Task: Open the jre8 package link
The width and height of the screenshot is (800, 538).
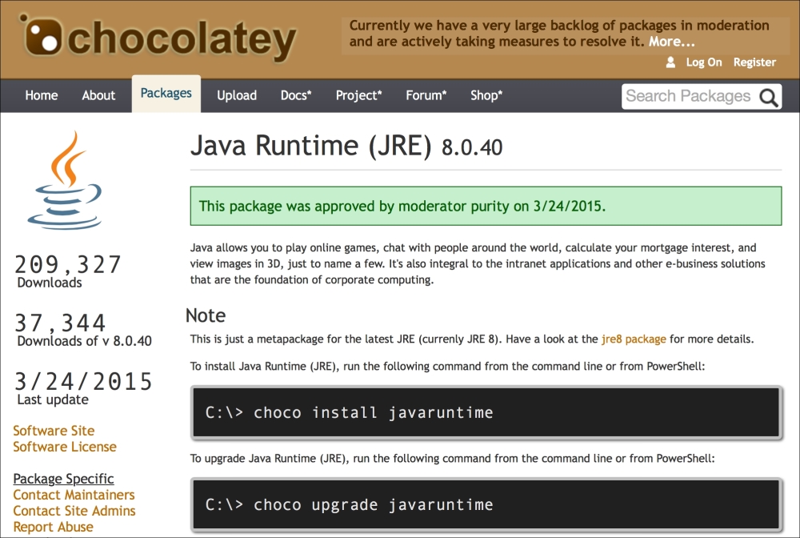Action: 634,339
